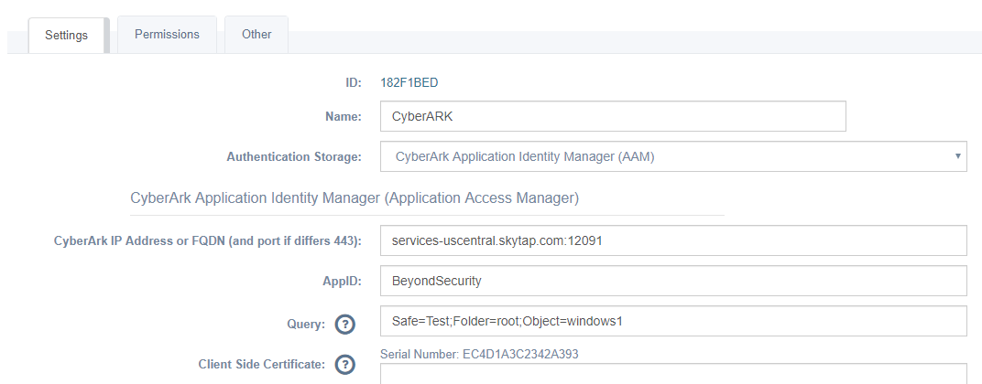Click the Query input field
This screenshot has width=982, height=384.
[x=673, y=322]
